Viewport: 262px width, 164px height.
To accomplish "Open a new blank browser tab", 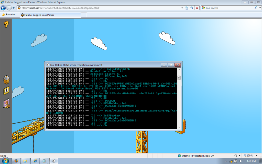I will [84, 15].
